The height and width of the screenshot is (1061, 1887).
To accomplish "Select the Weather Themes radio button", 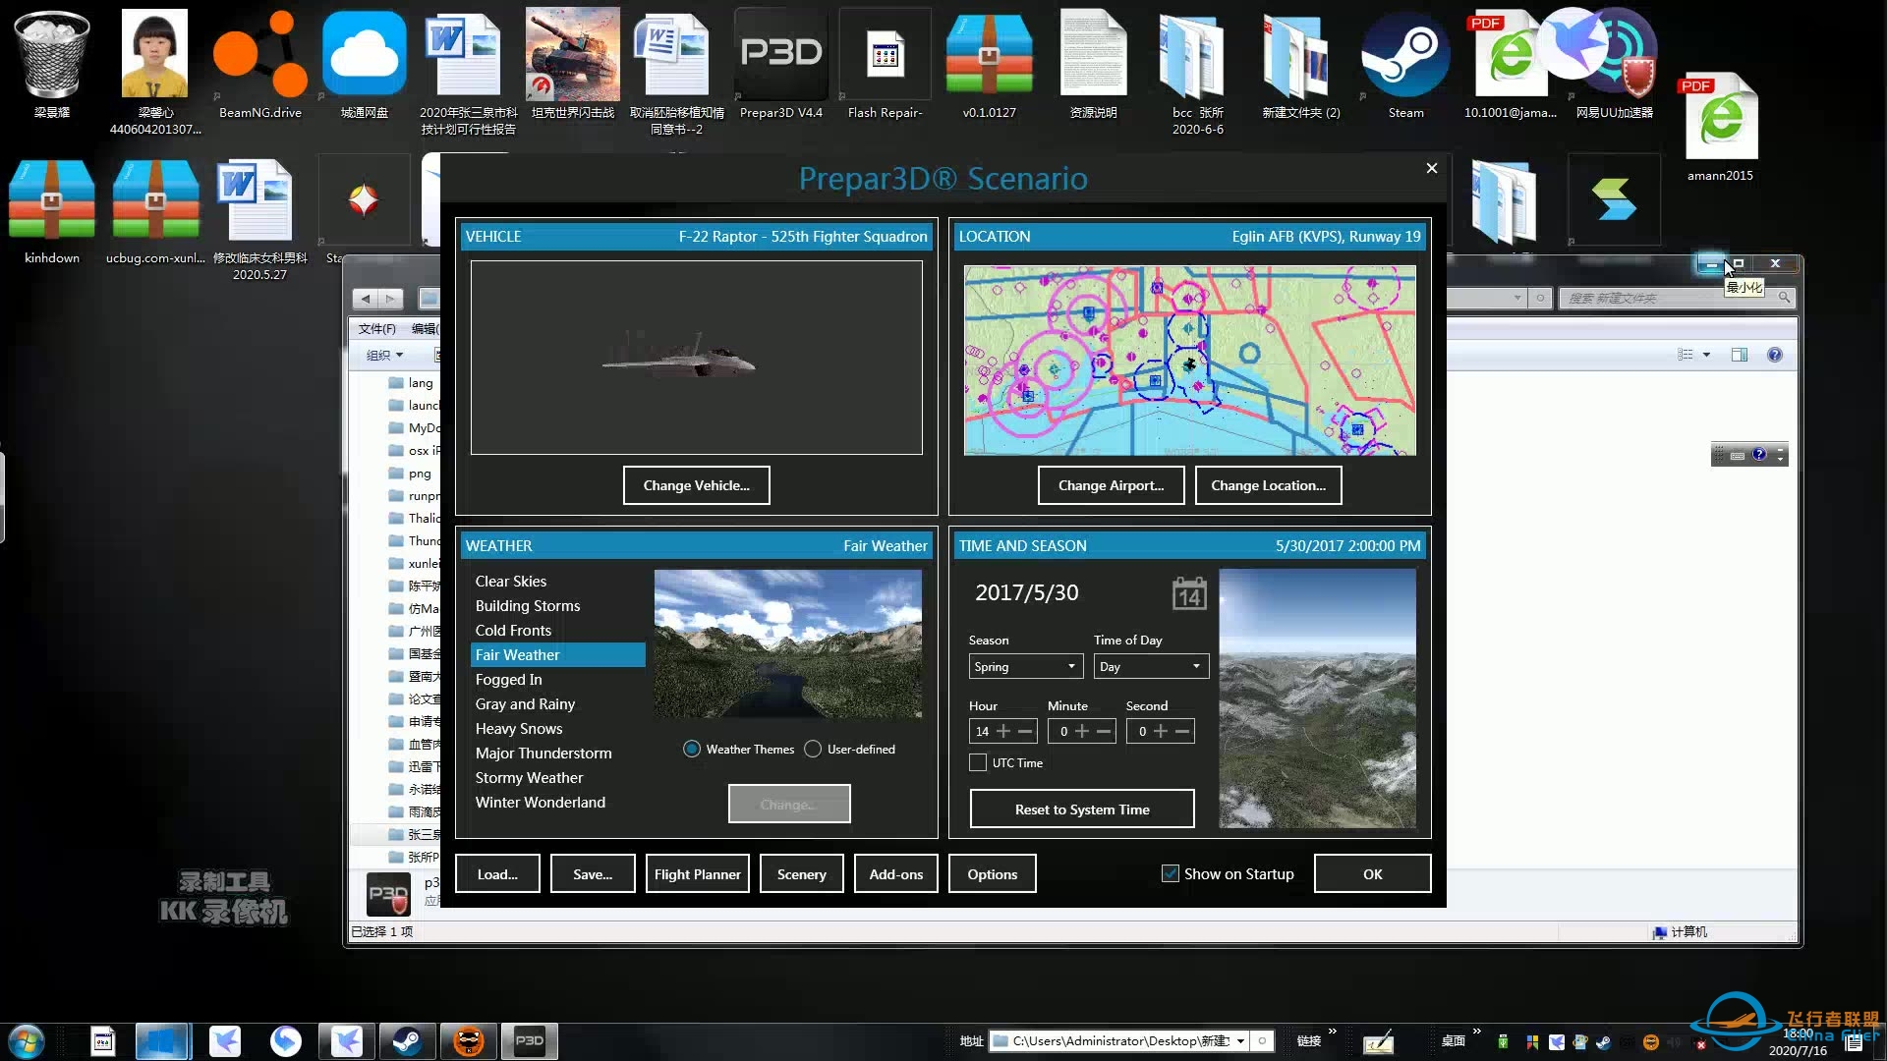I will (x=692, y=749).
